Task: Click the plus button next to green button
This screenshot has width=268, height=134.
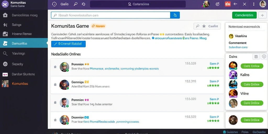Action: tap(262, 15)
